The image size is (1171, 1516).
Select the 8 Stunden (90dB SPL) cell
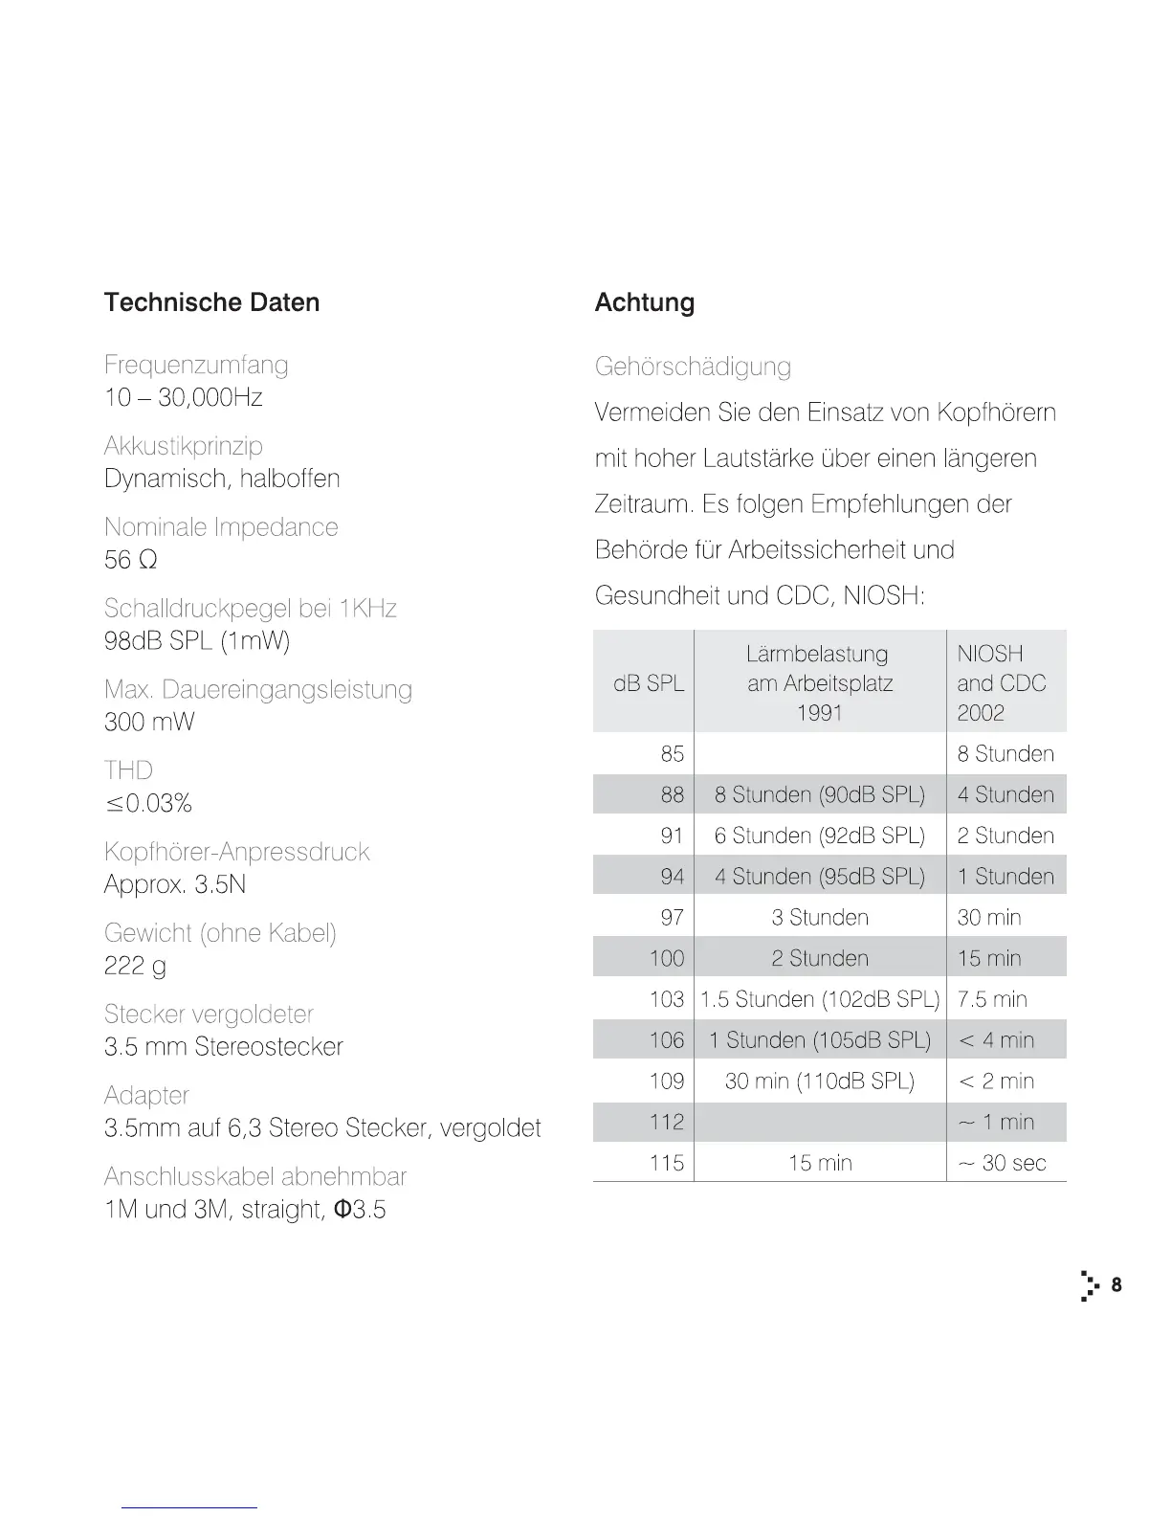[820, 795]
